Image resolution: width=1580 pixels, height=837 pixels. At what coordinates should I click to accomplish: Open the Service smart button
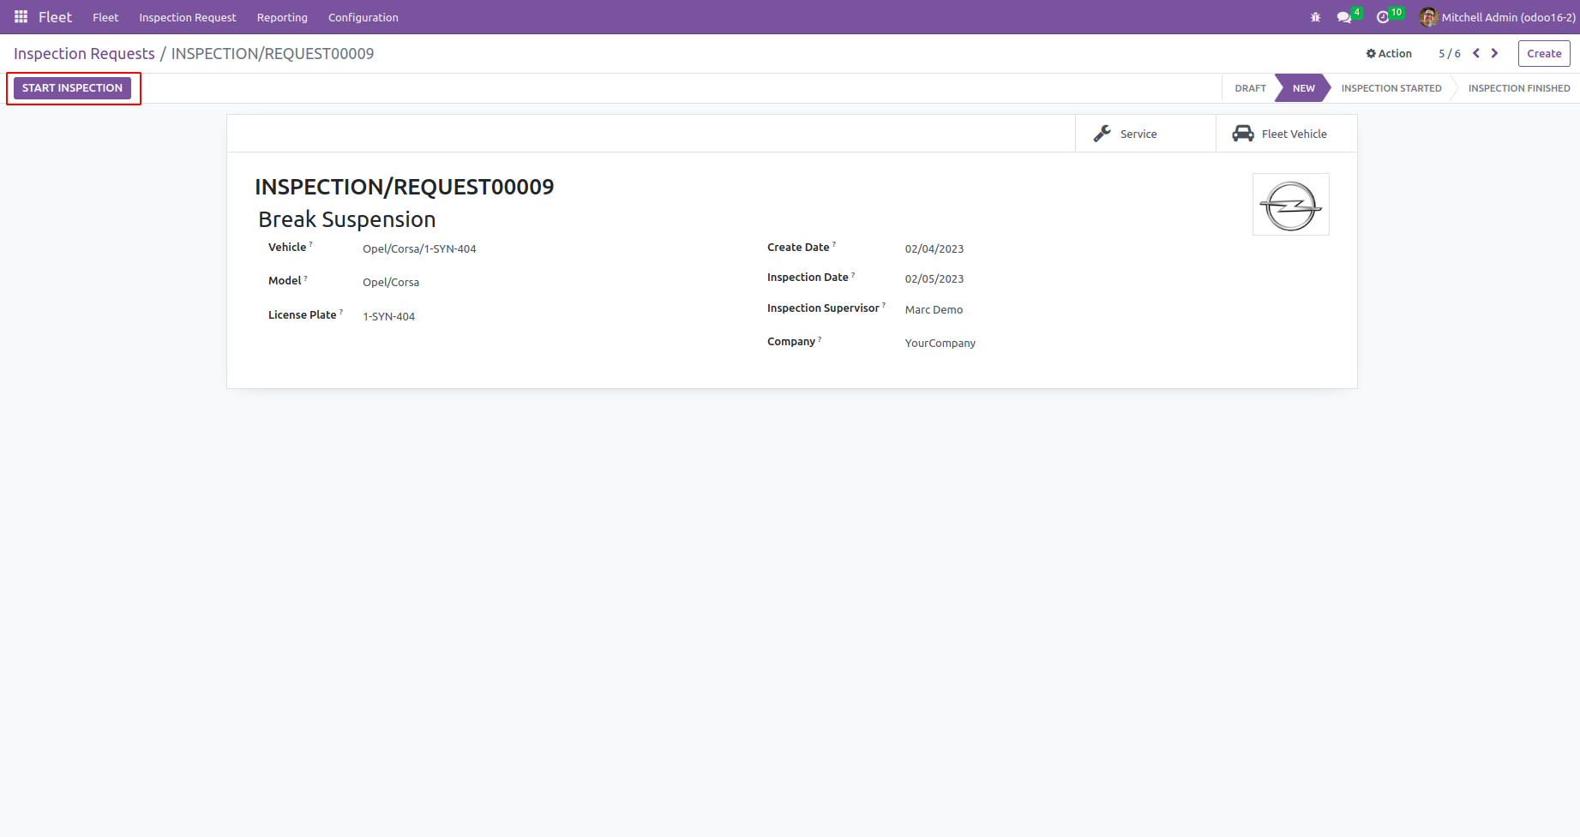coord(1145,134)
